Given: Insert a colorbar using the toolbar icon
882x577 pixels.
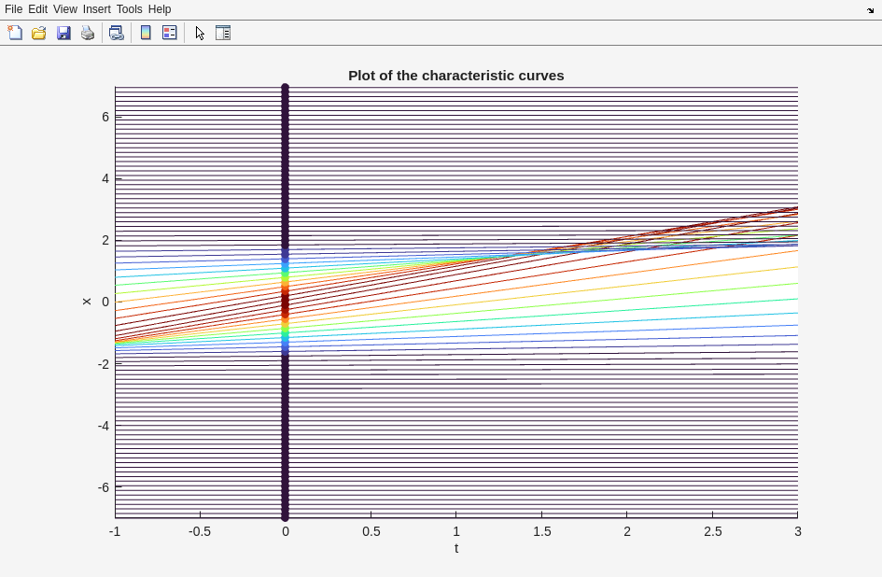Looking at the screenshot, I should pyautogui.click(x=146, y=33).
